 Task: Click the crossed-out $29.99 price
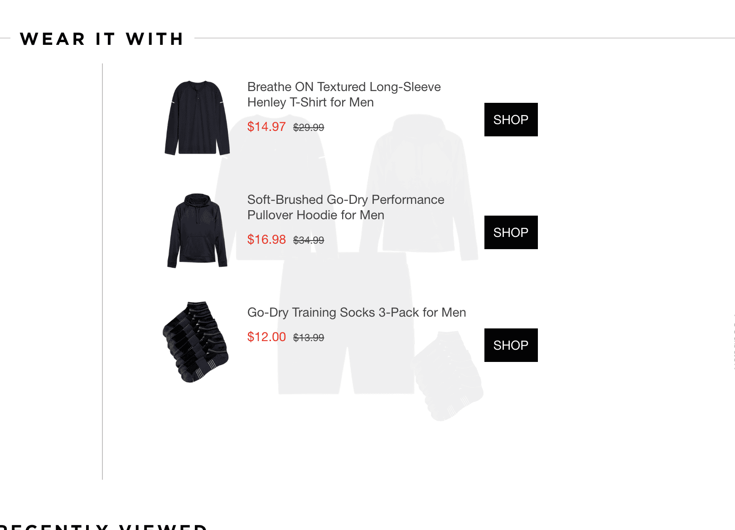click(309, 128)
